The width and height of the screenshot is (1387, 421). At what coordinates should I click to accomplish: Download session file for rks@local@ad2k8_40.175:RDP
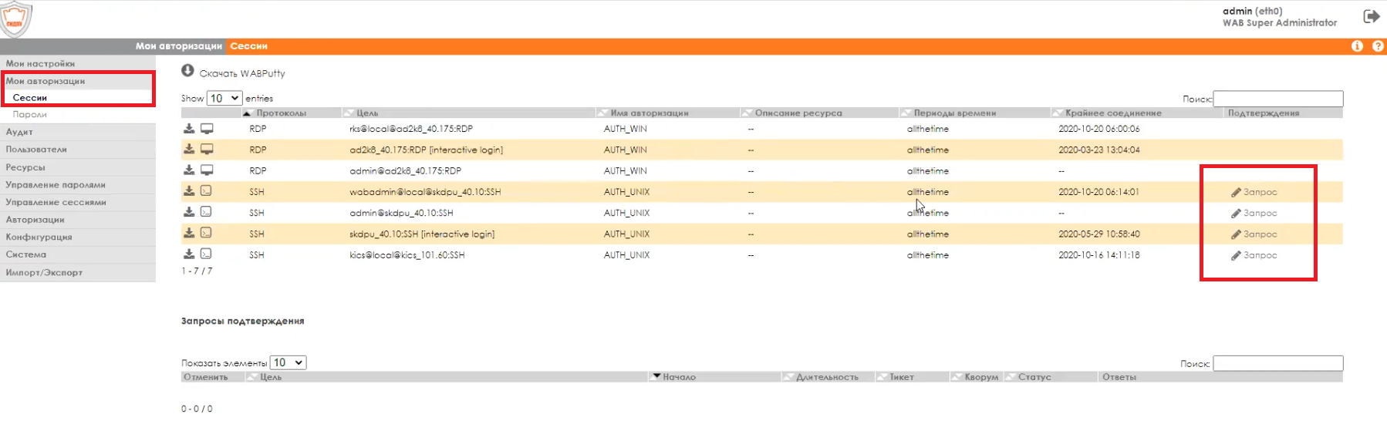coord(189,129)
